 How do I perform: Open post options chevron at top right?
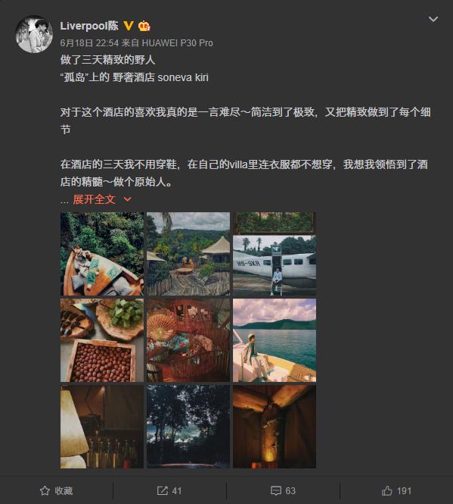(433, 19)
